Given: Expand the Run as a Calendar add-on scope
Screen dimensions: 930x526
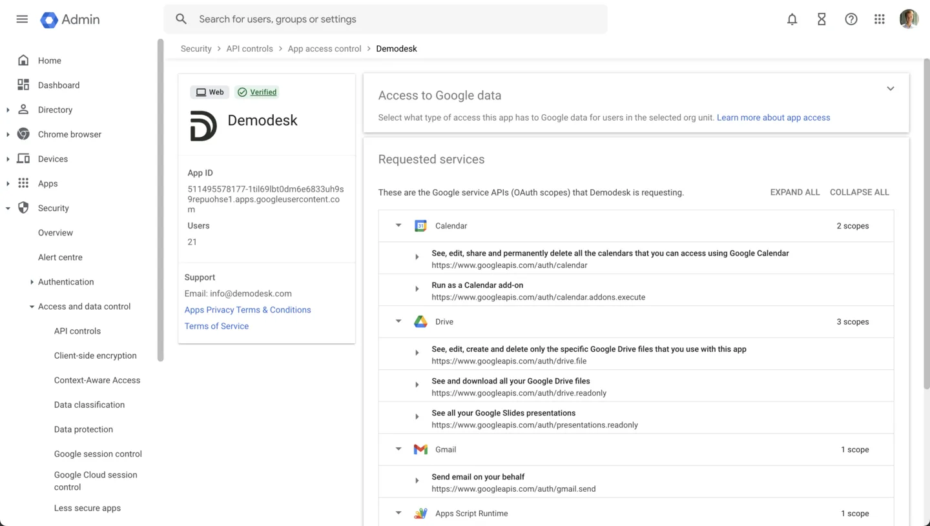Looking at the screenshot, I should 417,288.
